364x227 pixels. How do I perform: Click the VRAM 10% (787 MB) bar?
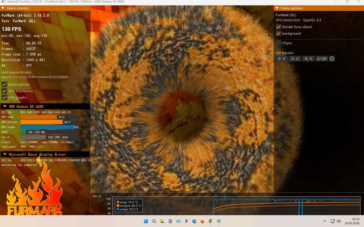tap(50, 132)
